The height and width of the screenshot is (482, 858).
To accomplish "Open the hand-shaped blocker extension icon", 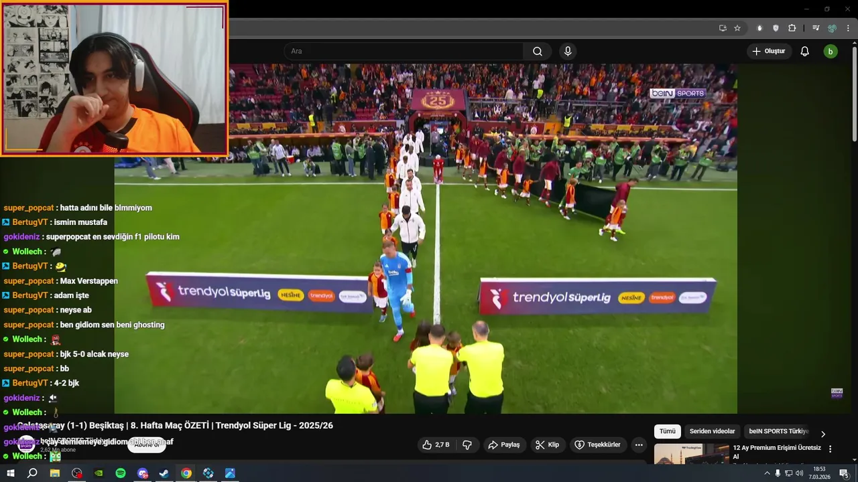I will click(x=759, y=28).
